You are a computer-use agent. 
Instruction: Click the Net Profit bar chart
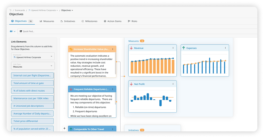[x=153, y=100]
